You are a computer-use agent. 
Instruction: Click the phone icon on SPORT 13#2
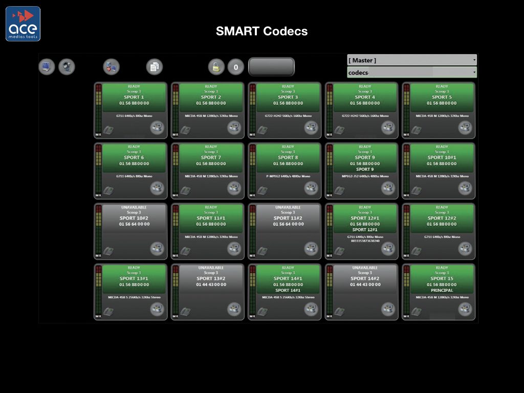tap(185, 311)
